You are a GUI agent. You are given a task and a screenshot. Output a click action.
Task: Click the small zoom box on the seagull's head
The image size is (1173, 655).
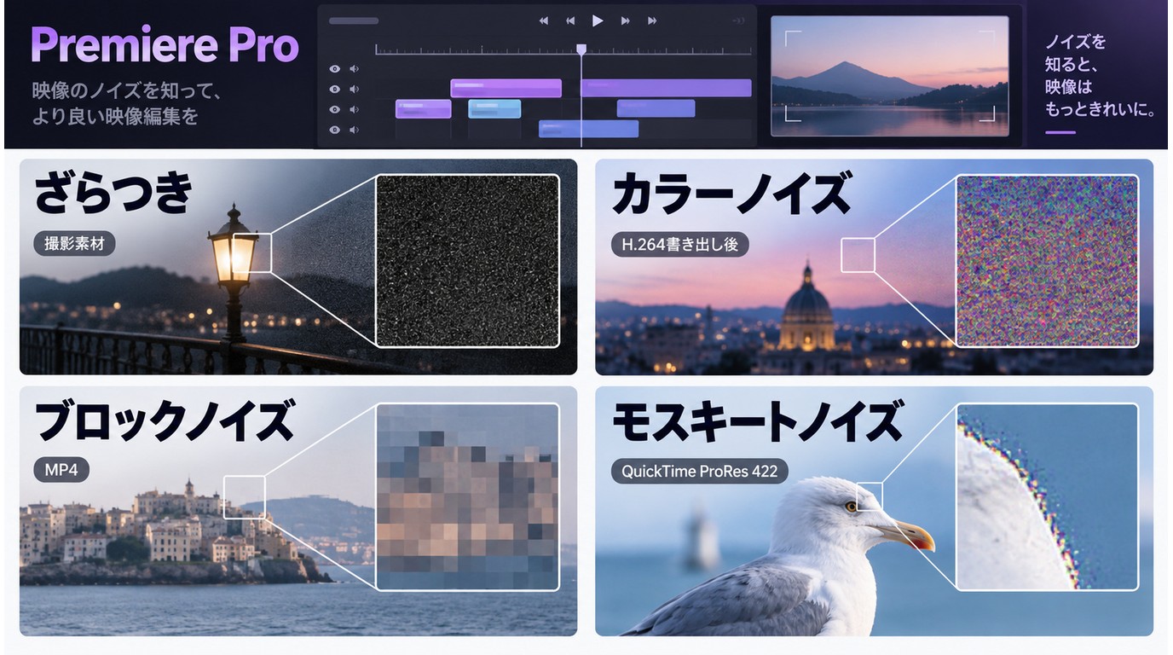pyautogui.click(x=870, y=496)
